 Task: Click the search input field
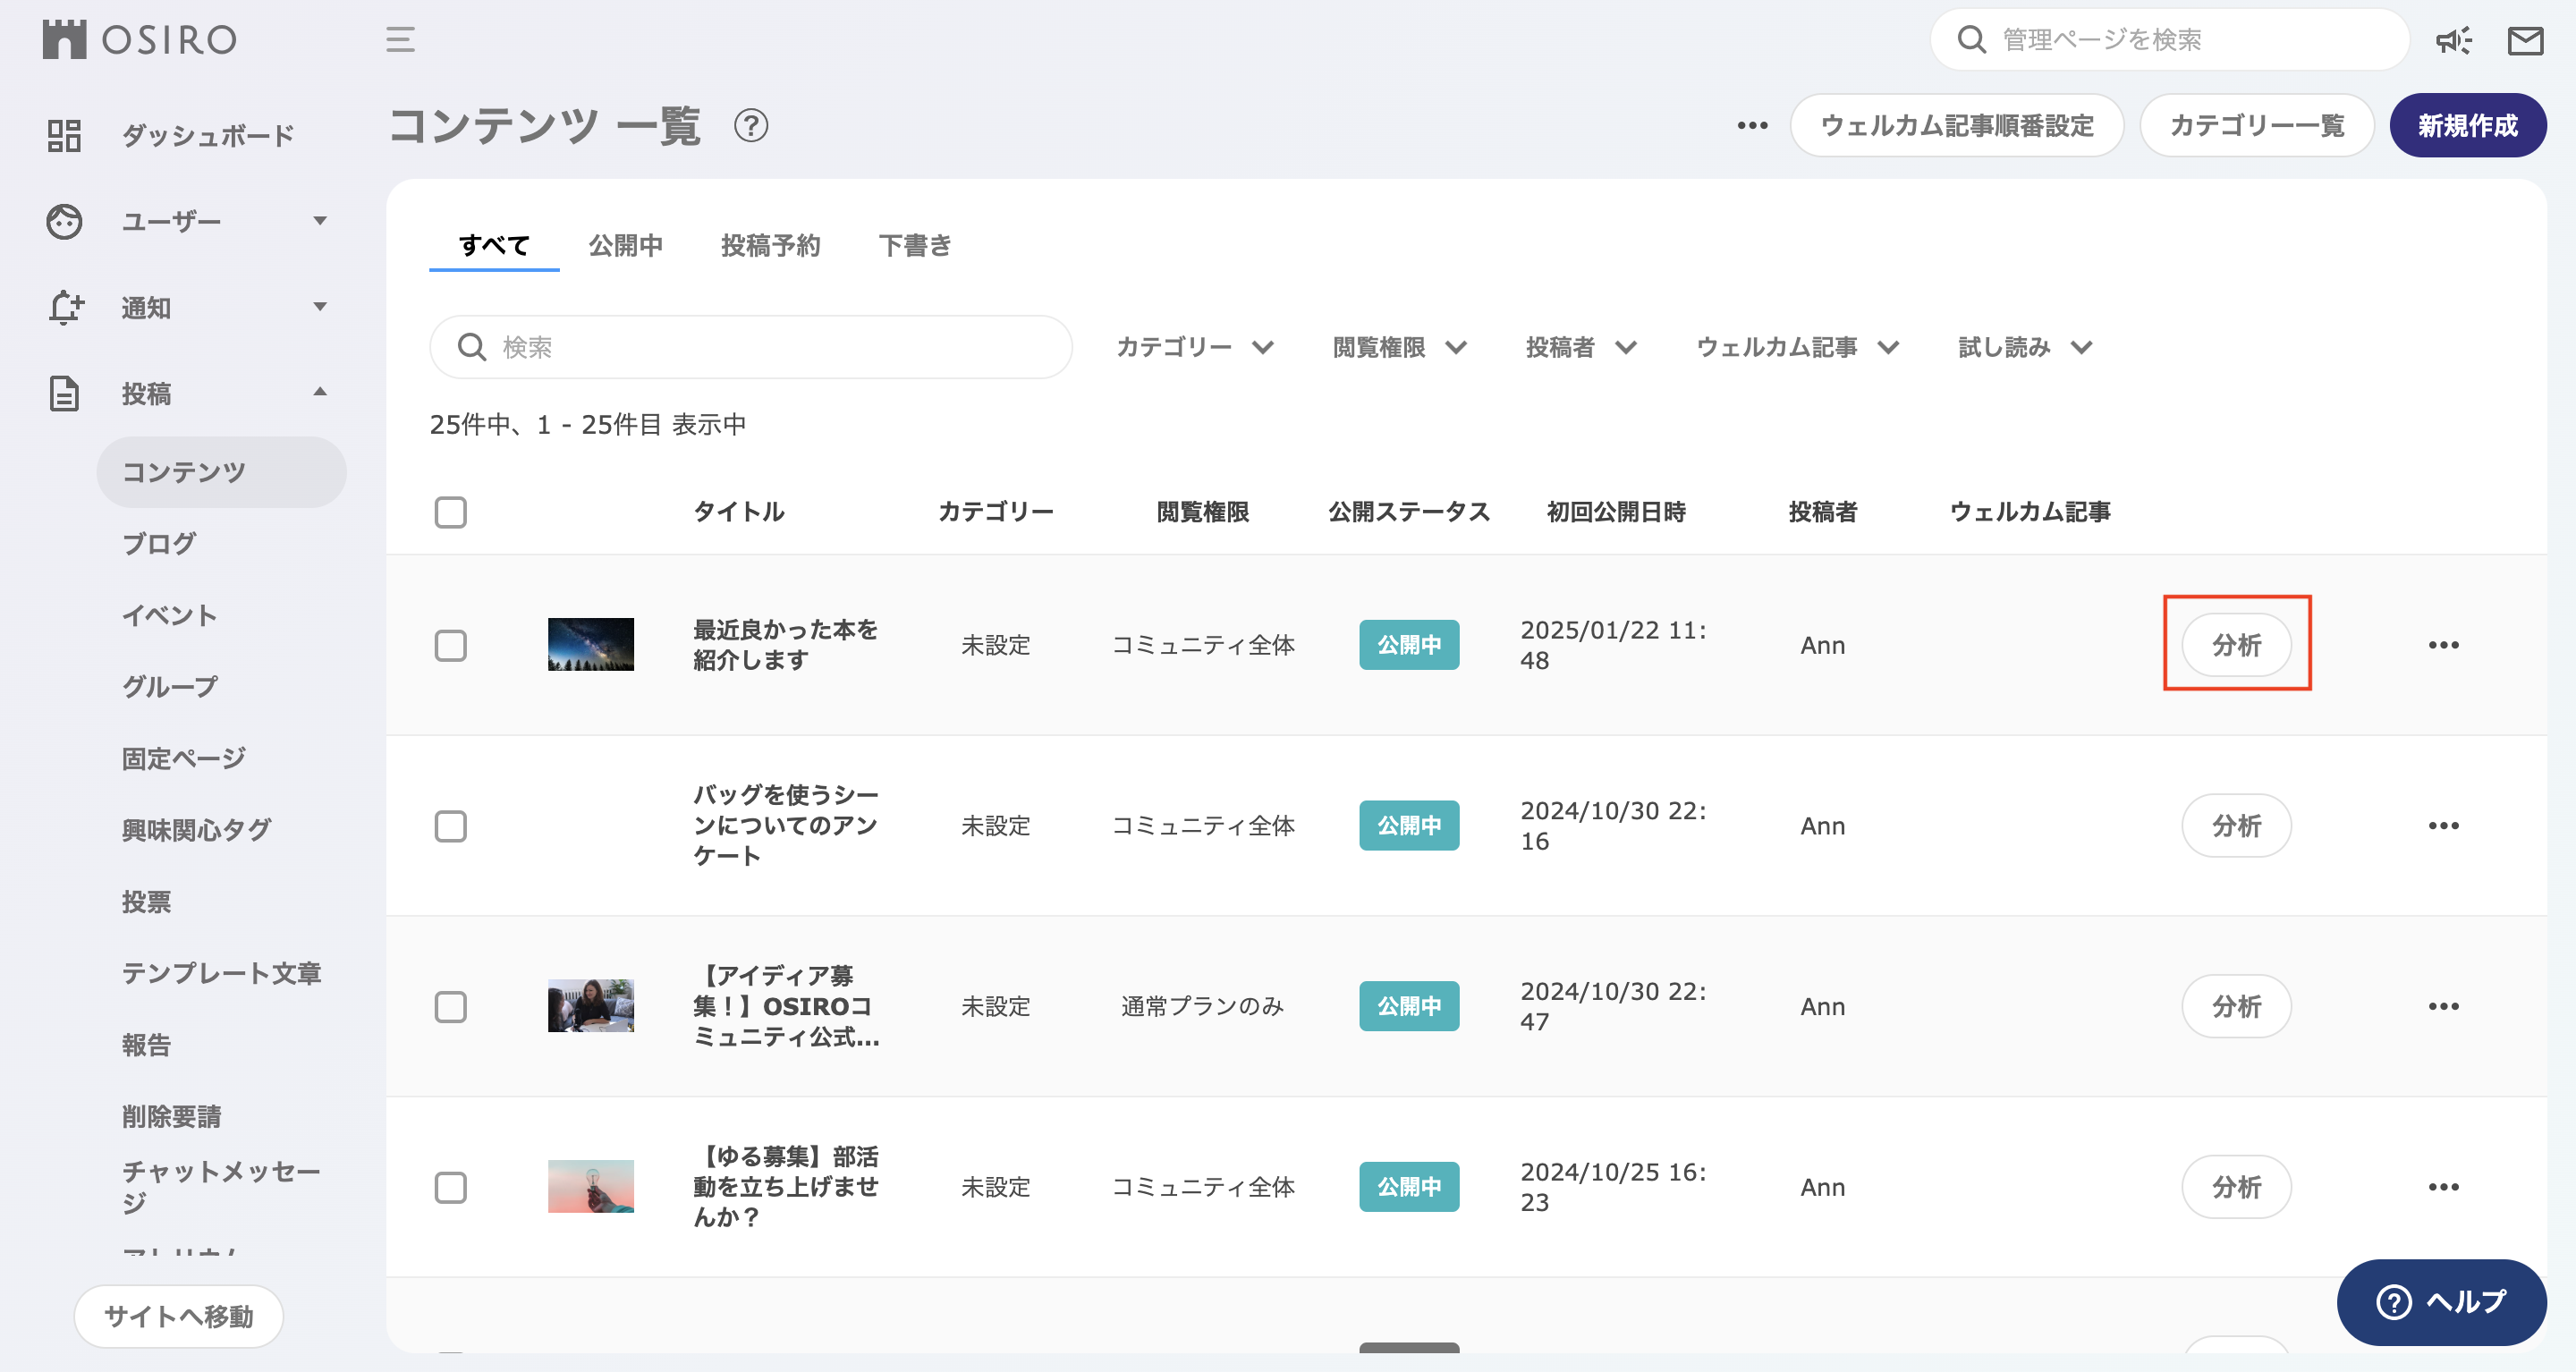[751, 347]
